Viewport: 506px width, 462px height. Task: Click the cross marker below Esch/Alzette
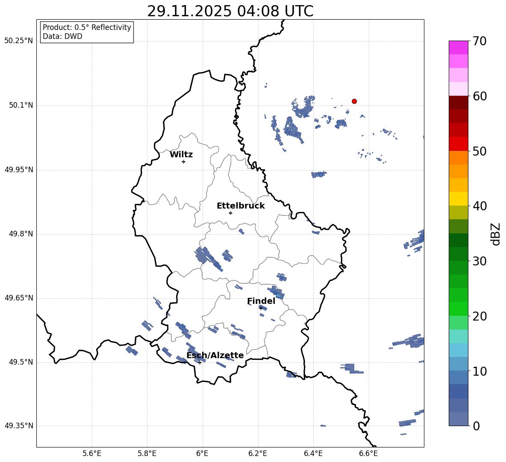click(200, 362)
